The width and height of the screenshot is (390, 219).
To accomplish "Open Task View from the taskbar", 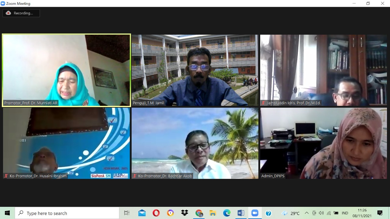I will [x=127, y=213].
